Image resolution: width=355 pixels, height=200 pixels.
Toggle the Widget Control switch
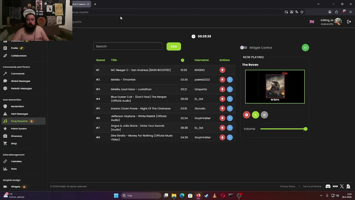244,48
